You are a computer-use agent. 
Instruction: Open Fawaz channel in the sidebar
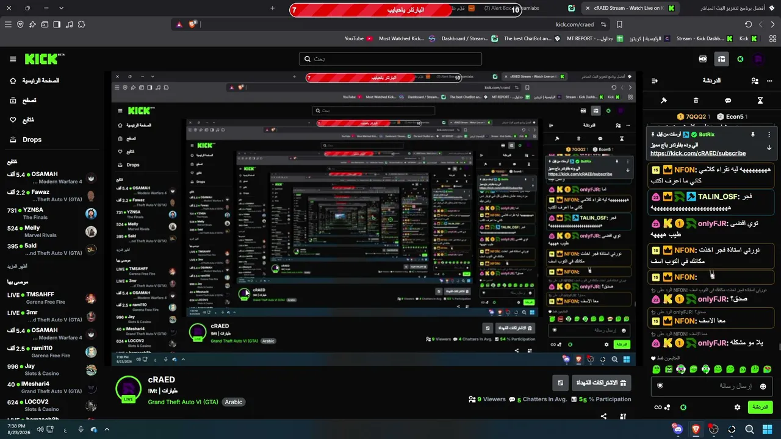(x=52, y=196)
